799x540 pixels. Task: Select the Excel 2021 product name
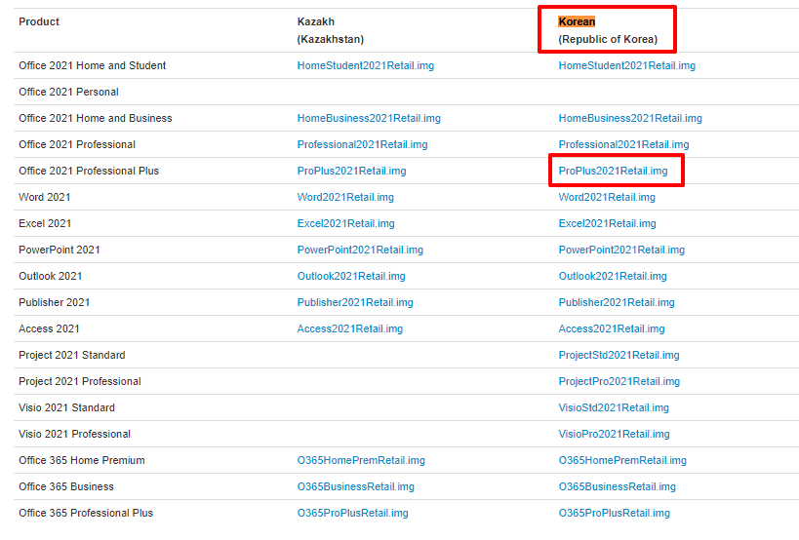45,223
